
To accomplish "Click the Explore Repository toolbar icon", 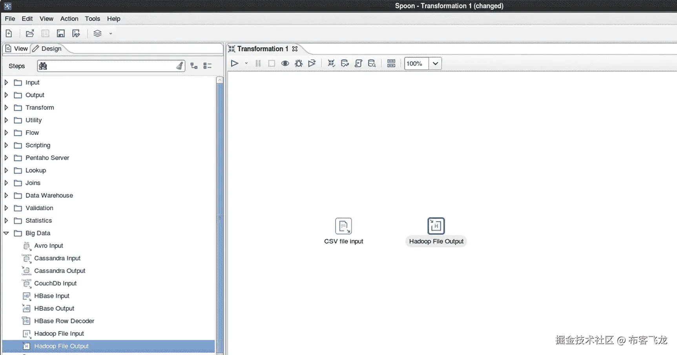I will click(46, 33).
